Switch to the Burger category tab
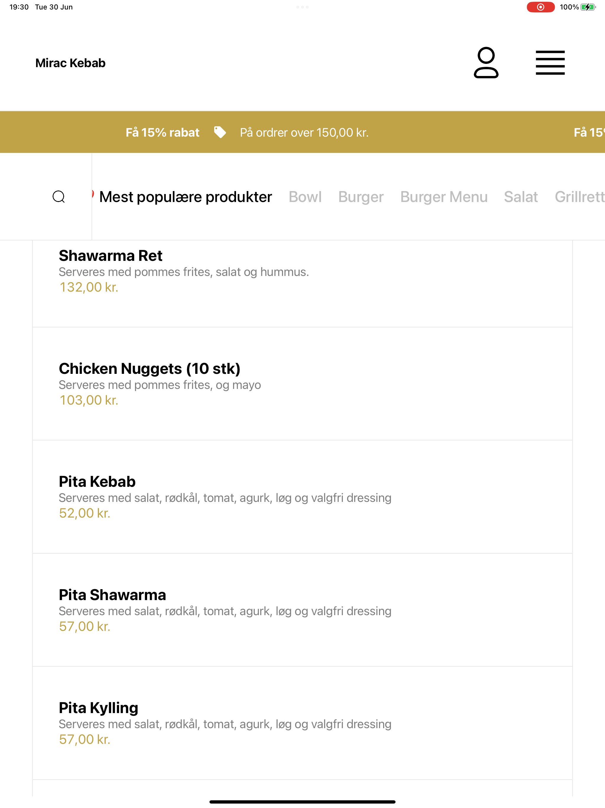 361,197
